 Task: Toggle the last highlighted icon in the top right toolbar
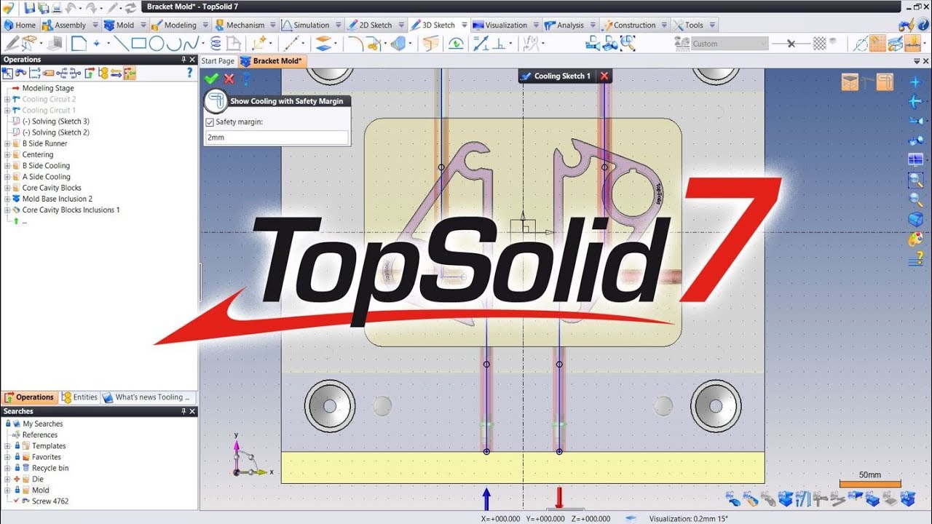[913, 43]
